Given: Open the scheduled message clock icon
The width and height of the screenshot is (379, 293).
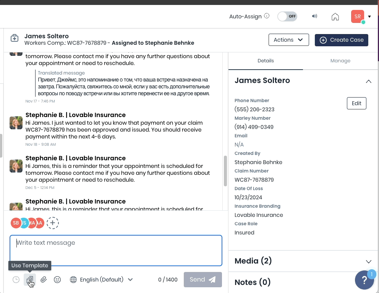Looking at the screenshot, I should (16, 280).
